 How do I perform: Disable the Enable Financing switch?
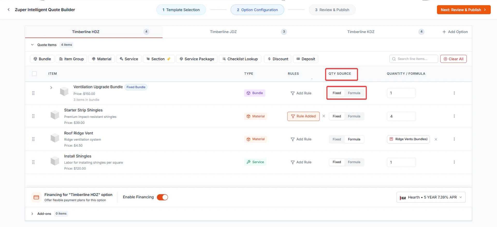tap(162, 197)
